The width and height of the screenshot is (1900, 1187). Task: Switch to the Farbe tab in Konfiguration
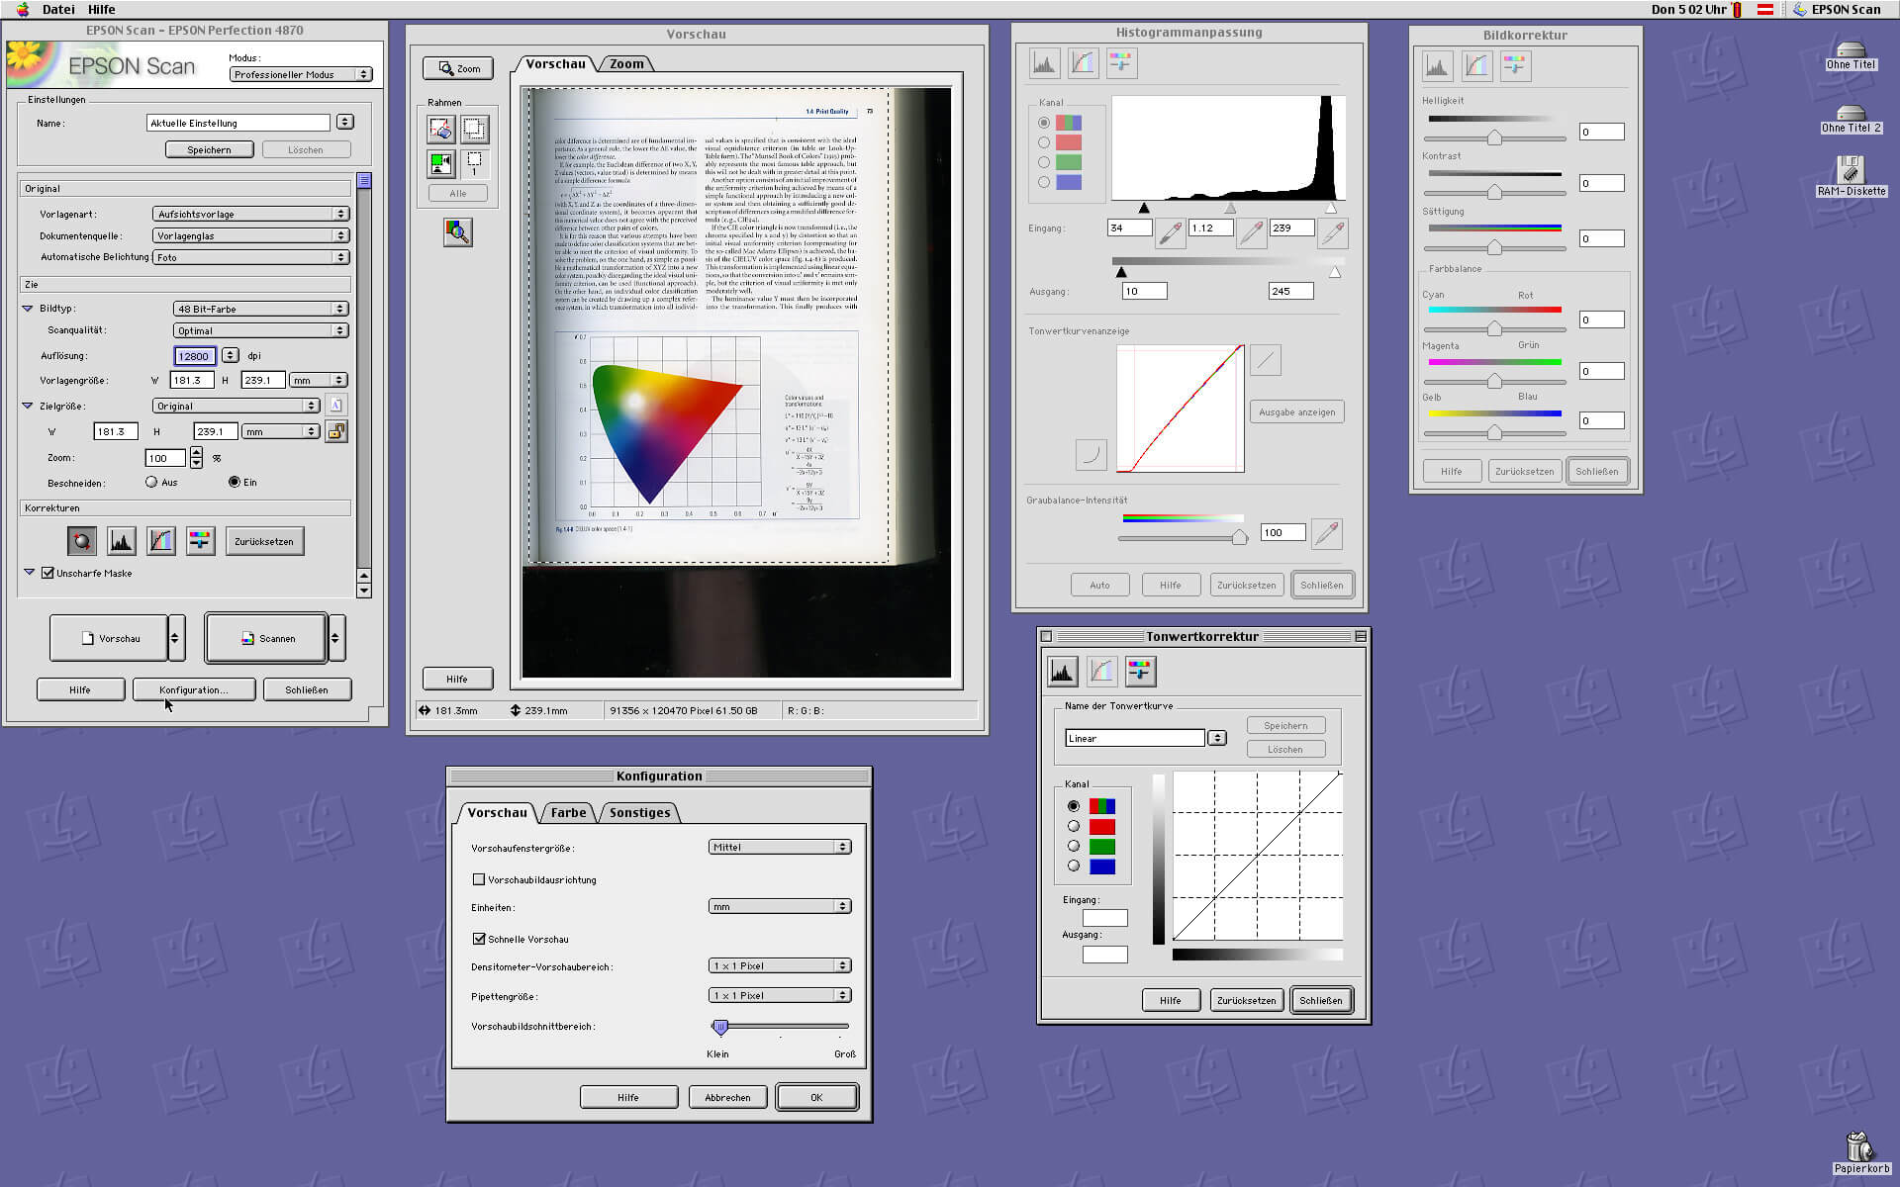click(568, 812)
